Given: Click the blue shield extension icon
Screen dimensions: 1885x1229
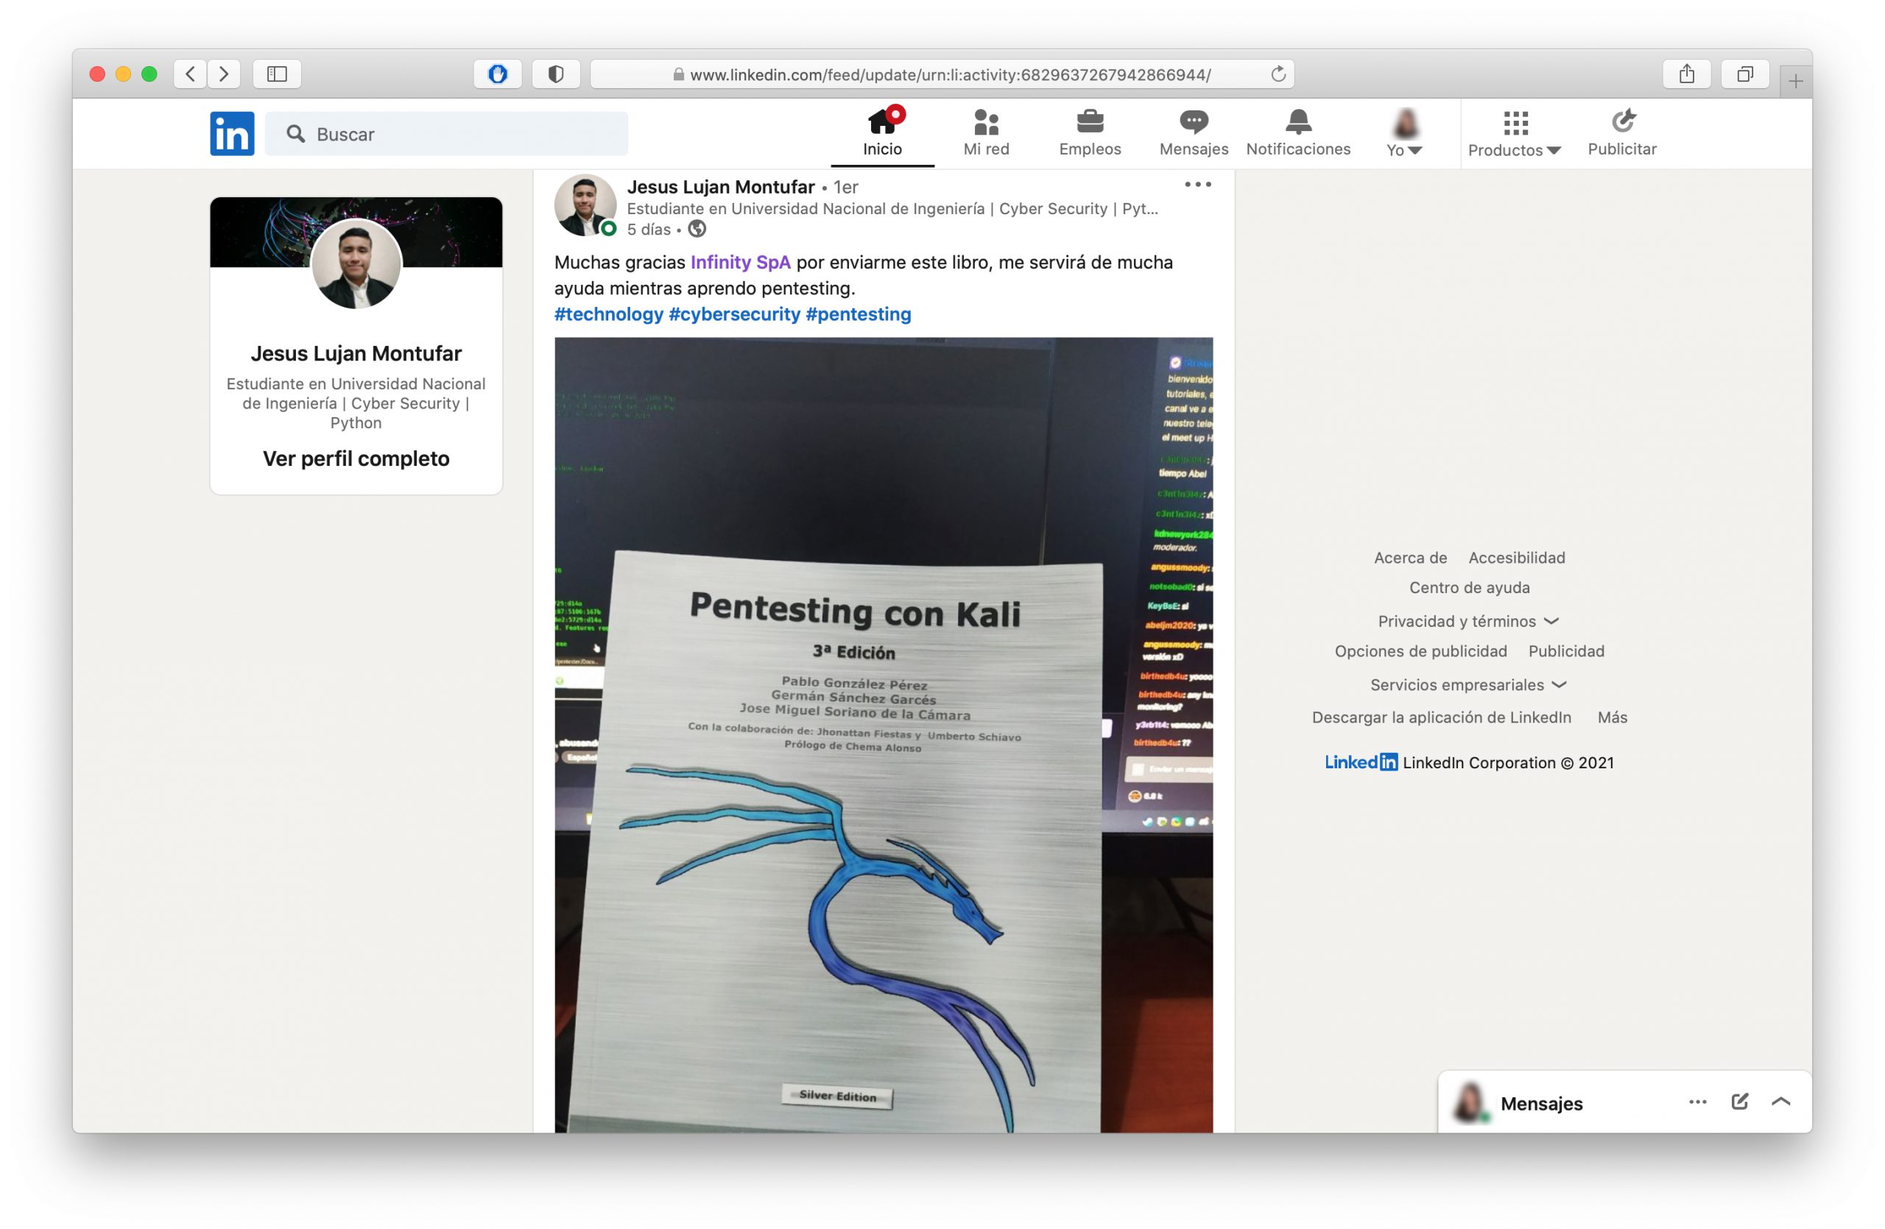Looking at the screenshot, I should tap(497, 74).
